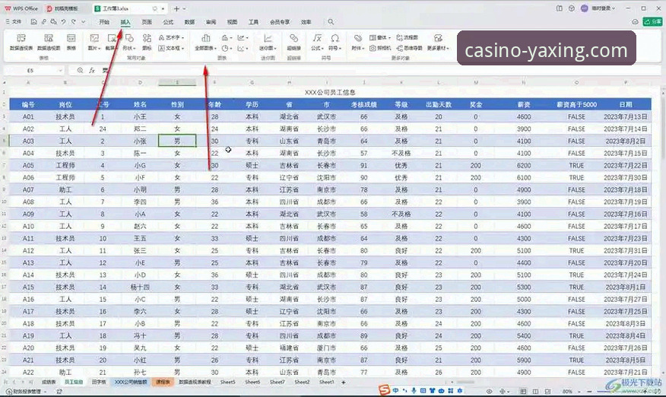Click the 薪资高于5000 column header cell
The width and height of the screenshot is (666, 397).
click(x=576, y=104)
